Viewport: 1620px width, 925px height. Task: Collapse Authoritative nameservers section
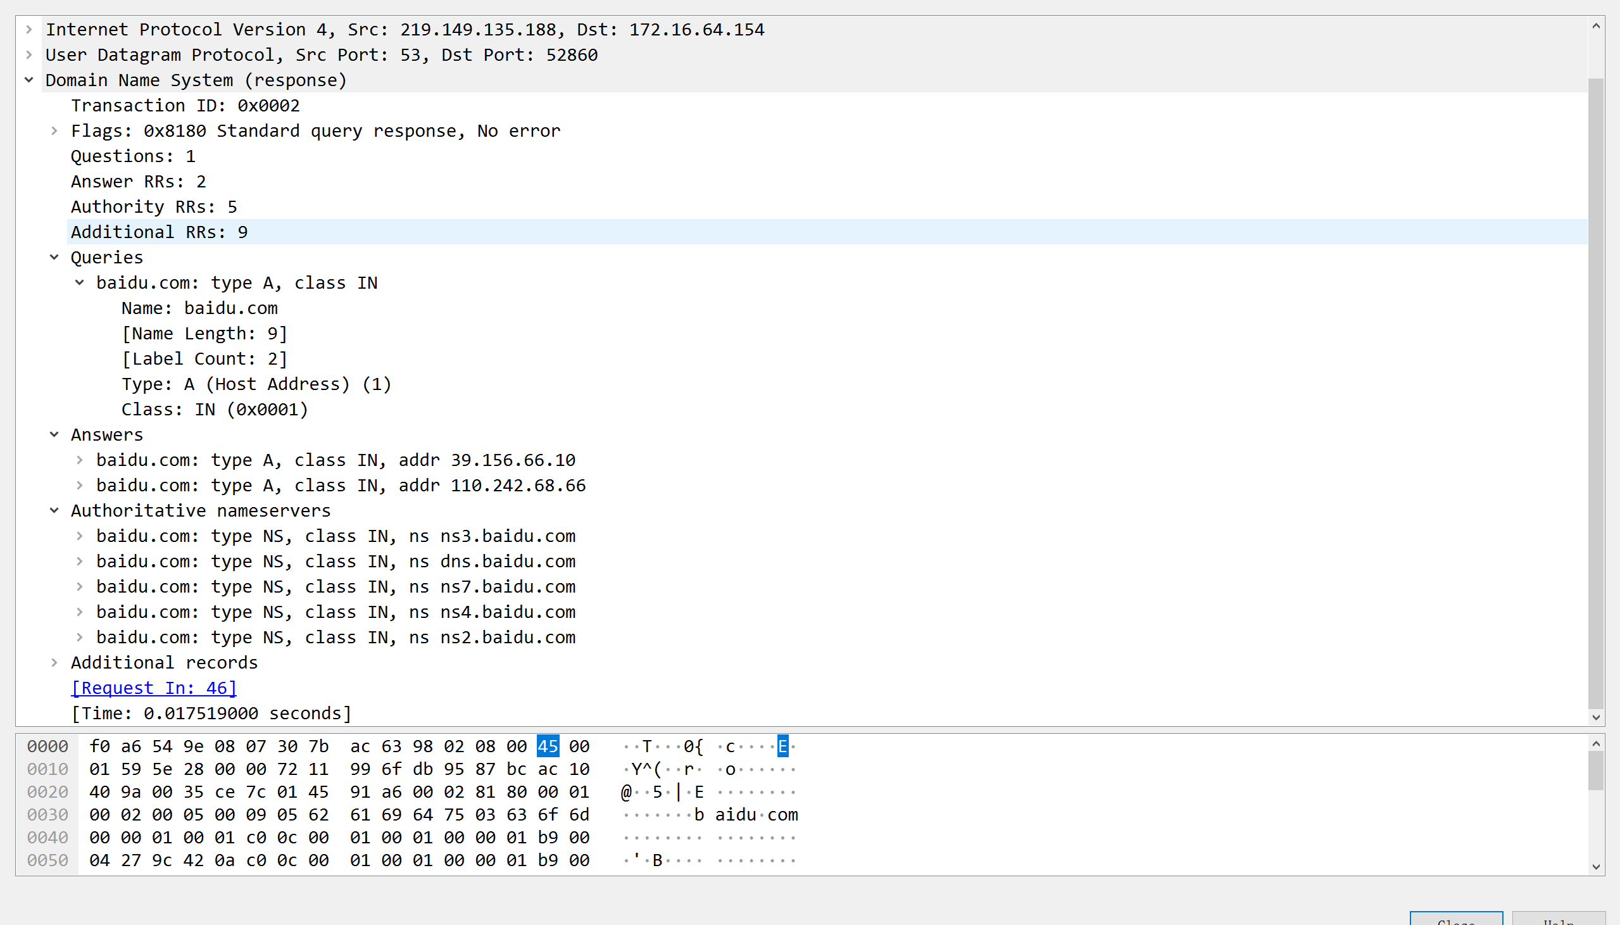[54, 511]
